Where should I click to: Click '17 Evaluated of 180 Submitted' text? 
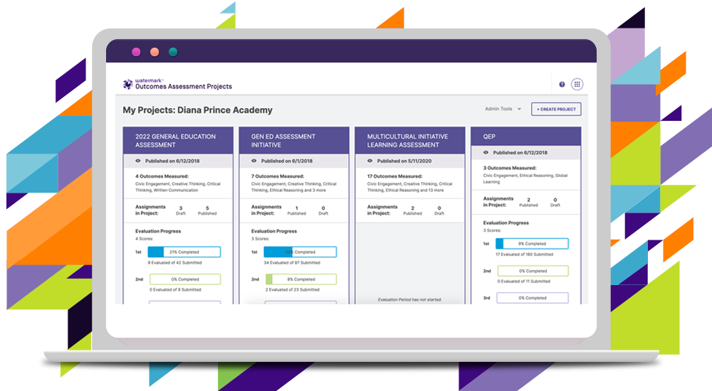525,255
